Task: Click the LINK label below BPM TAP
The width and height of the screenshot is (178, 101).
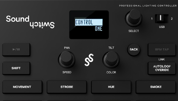Action: [161, 59]
